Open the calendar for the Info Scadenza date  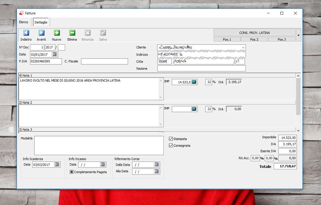coord(57,165)
